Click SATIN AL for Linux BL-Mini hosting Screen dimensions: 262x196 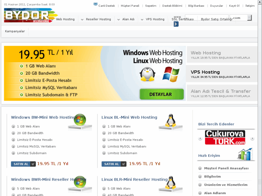(114, 164)
